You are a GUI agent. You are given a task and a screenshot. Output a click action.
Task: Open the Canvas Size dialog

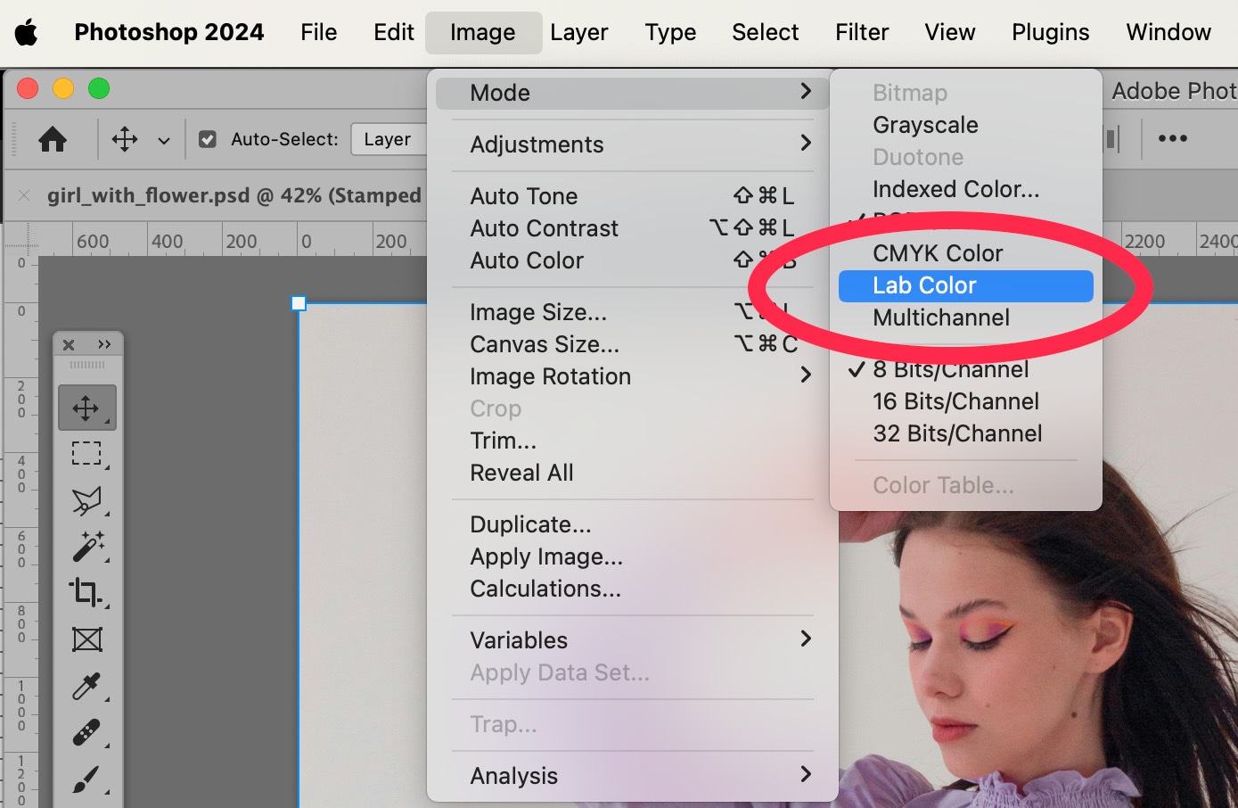tap(545, 344)
